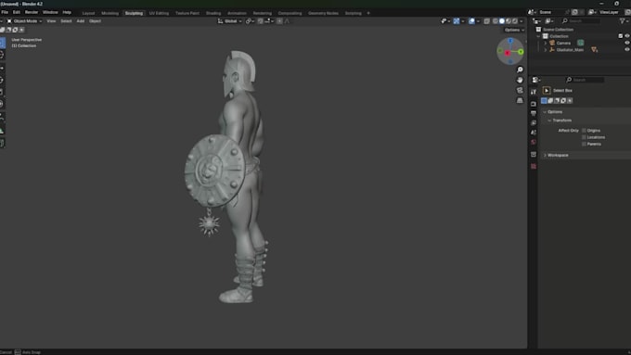Hide the Camera in viewport
The height and width of the screenshot is (355, 631).
coord(627,43)
